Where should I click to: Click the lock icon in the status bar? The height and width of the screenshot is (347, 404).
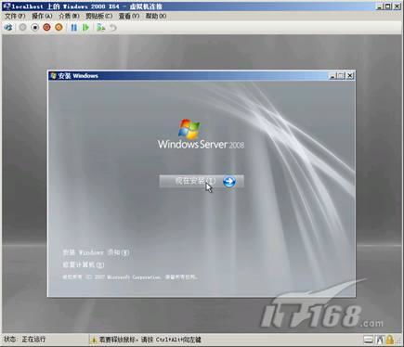click(390, 340)
